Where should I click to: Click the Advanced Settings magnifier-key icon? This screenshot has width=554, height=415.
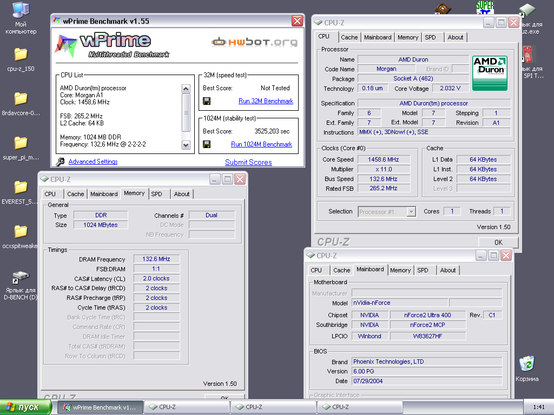tap(61, 162)
